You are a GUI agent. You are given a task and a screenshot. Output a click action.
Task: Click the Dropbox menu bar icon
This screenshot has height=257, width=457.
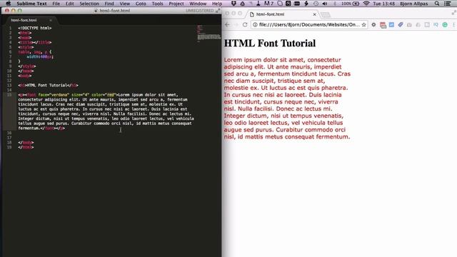233,4
